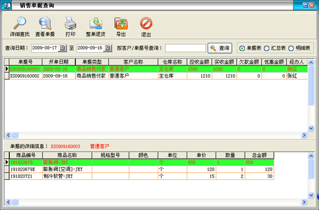Open the 详细查找 magnifier tool
This screenshot has width=319, height=210.
[x=20, y=23]
